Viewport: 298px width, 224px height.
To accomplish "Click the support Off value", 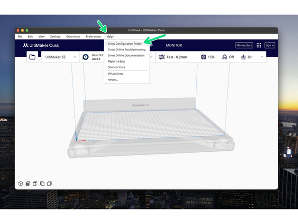I will pos(232,57).
